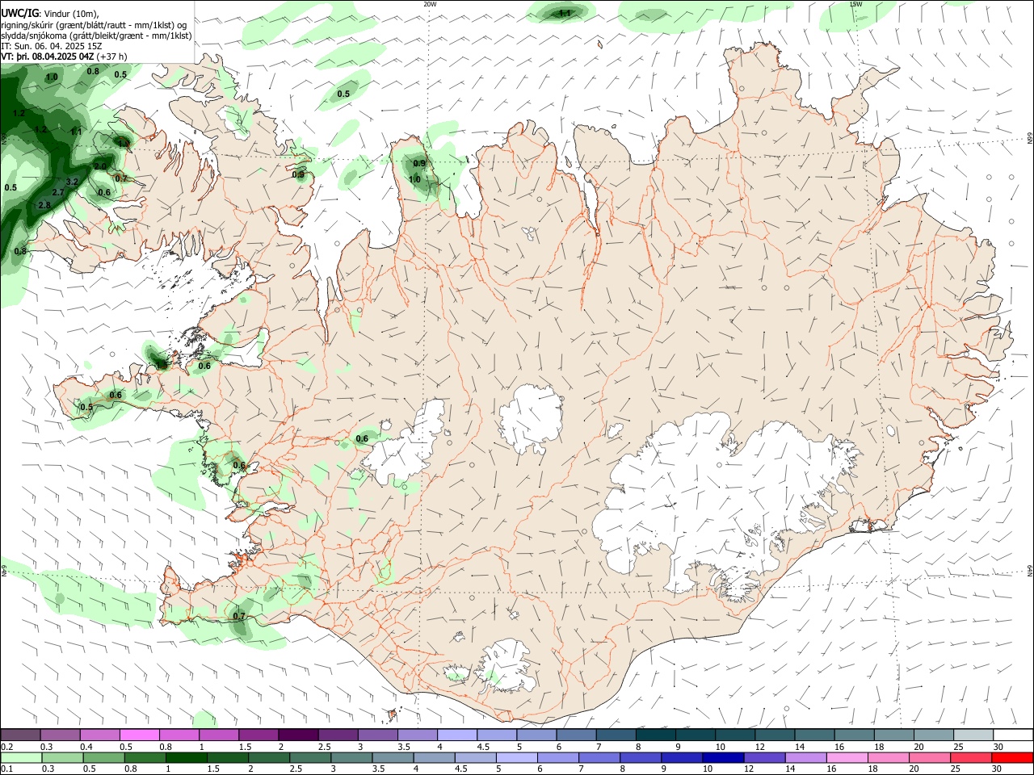
Task: Pick the light pink 16–18 rain swatch
Action: pyautogui.click(x=846, y=758)
